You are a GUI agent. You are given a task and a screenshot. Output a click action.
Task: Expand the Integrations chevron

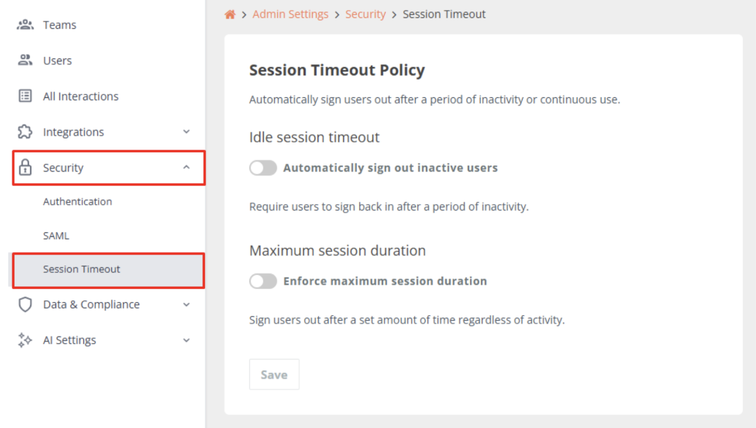pos(186,132)
